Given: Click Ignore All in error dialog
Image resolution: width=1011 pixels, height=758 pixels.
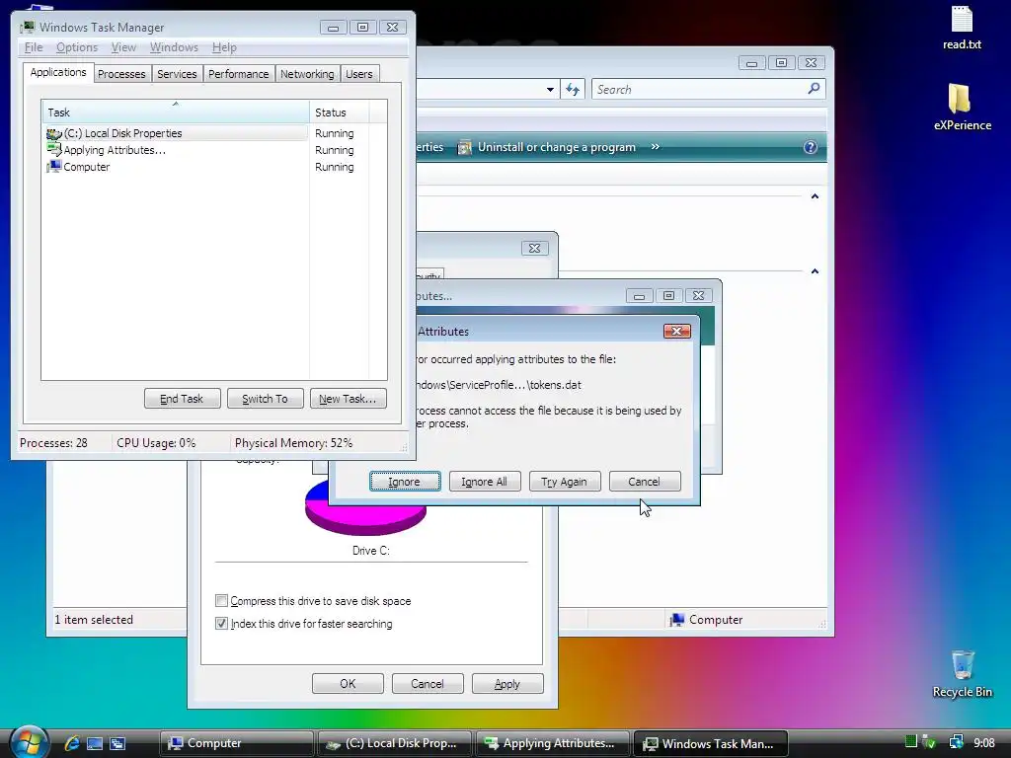Looking at the screenshot, I should (x=484, y=481).
